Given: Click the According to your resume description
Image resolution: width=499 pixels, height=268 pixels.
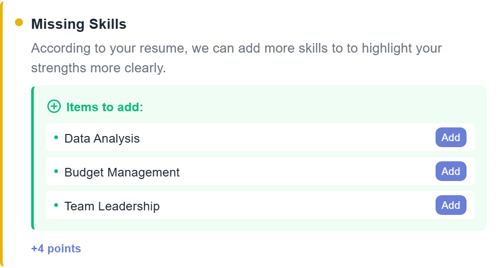Looking at the screenshot, I should (236, 49).
